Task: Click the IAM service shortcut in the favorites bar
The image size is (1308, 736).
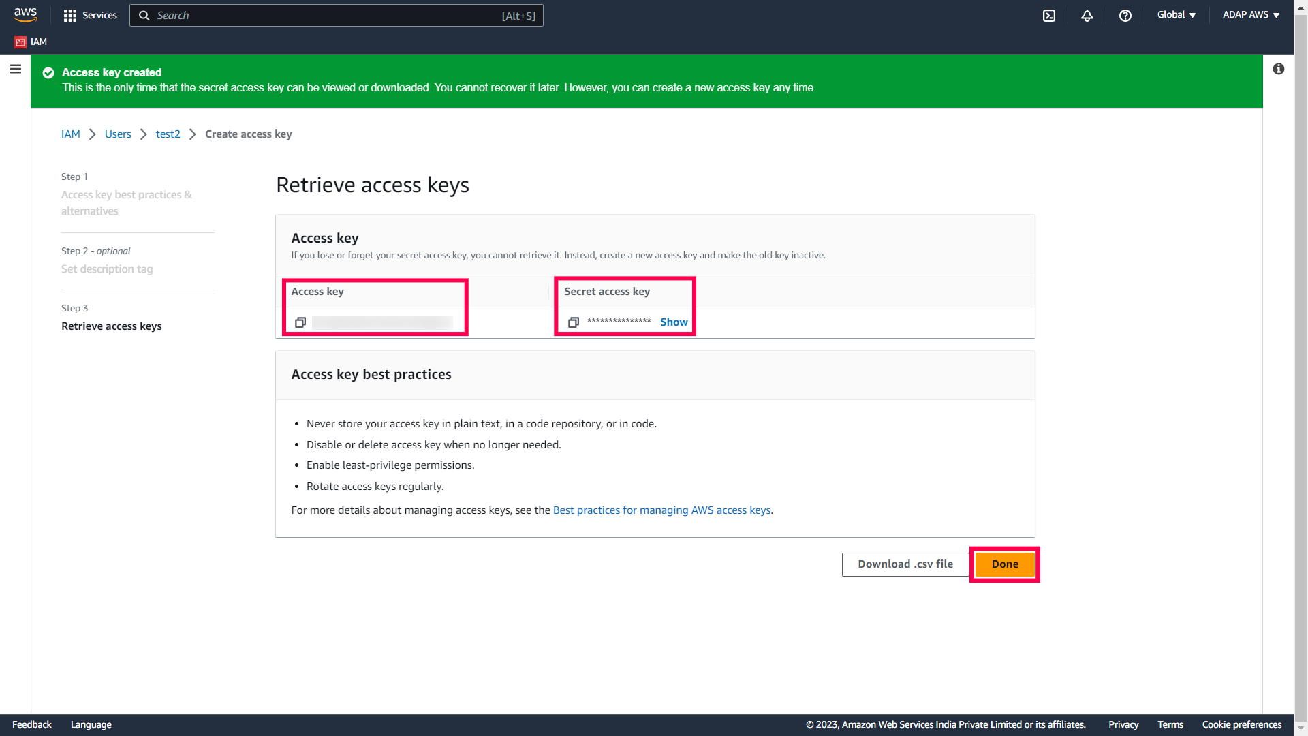Action: 31,42
